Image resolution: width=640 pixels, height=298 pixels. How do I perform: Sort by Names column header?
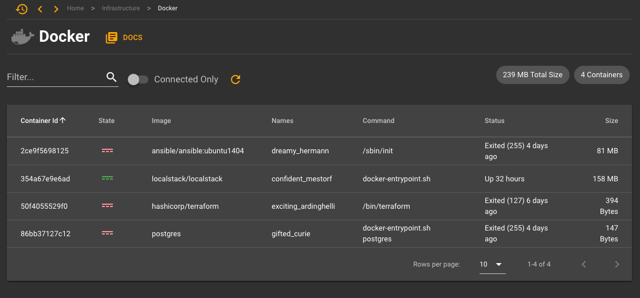click(282, 121)
